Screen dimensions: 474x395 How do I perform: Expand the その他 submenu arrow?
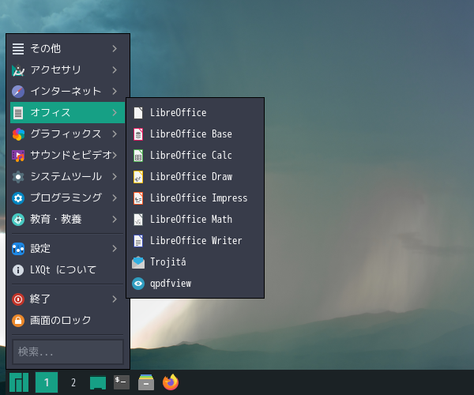(x=115, y=49)
